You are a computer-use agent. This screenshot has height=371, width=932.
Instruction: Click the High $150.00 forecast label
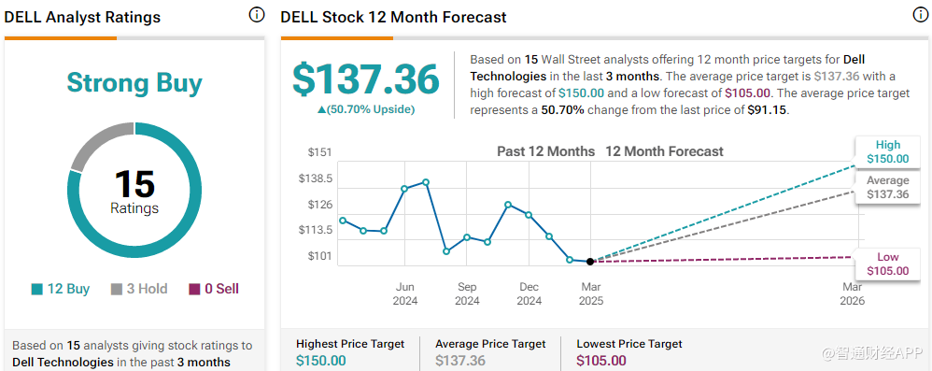coord(888,151)
